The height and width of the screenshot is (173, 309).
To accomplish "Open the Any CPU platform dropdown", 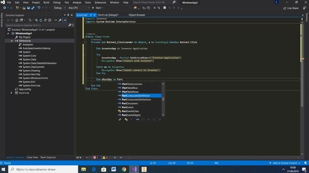I will (79, 8).
